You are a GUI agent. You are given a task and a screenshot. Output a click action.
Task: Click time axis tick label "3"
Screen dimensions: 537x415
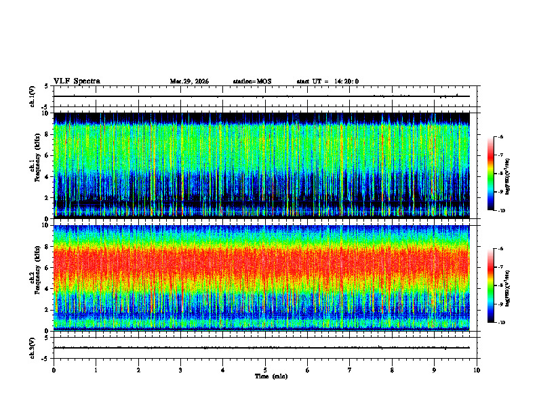point(180,370)
